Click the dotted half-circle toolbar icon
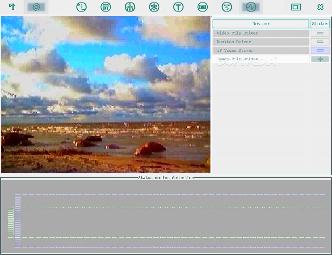The height and width of the screenshot is (255, 332). point(81,7)
